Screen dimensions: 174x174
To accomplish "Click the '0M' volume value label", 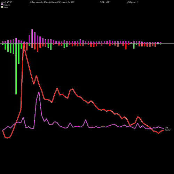I will 166,128.
